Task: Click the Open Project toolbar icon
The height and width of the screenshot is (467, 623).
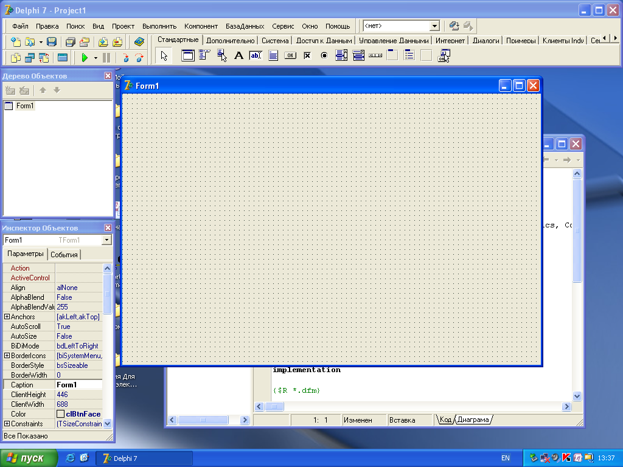Action: 84,42
